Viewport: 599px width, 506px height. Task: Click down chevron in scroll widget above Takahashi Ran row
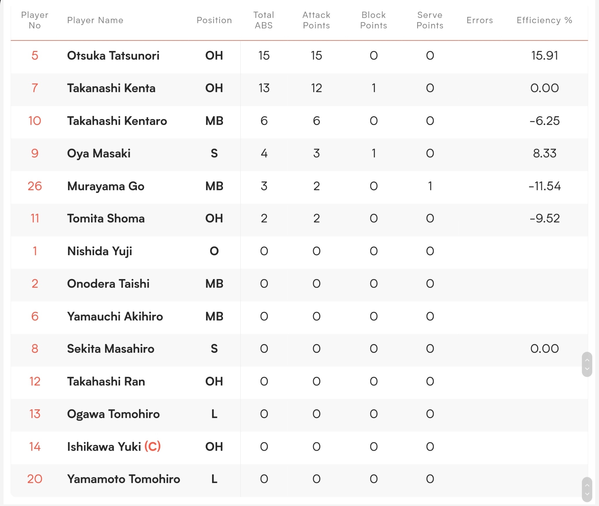587,369
